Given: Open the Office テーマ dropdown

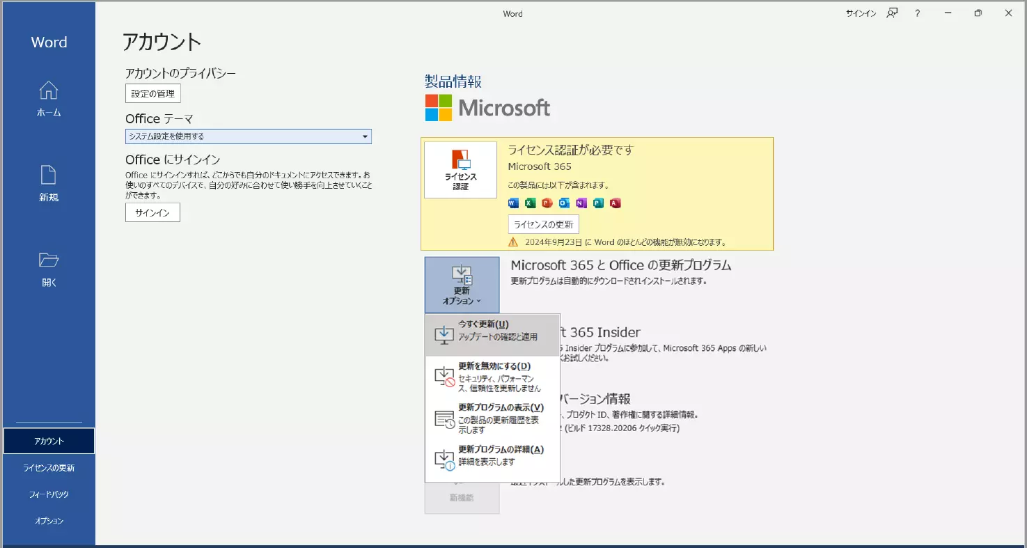Looking at the screenshot, I should coord(248,136).
